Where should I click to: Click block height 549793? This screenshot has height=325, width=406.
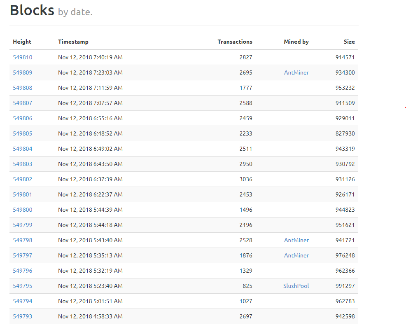tap(22, 316)
